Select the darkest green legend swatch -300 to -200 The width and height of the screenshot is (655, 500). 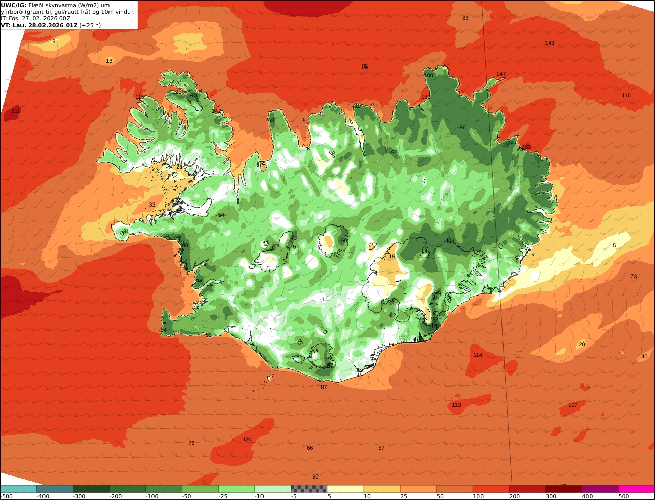click(91, 489)
